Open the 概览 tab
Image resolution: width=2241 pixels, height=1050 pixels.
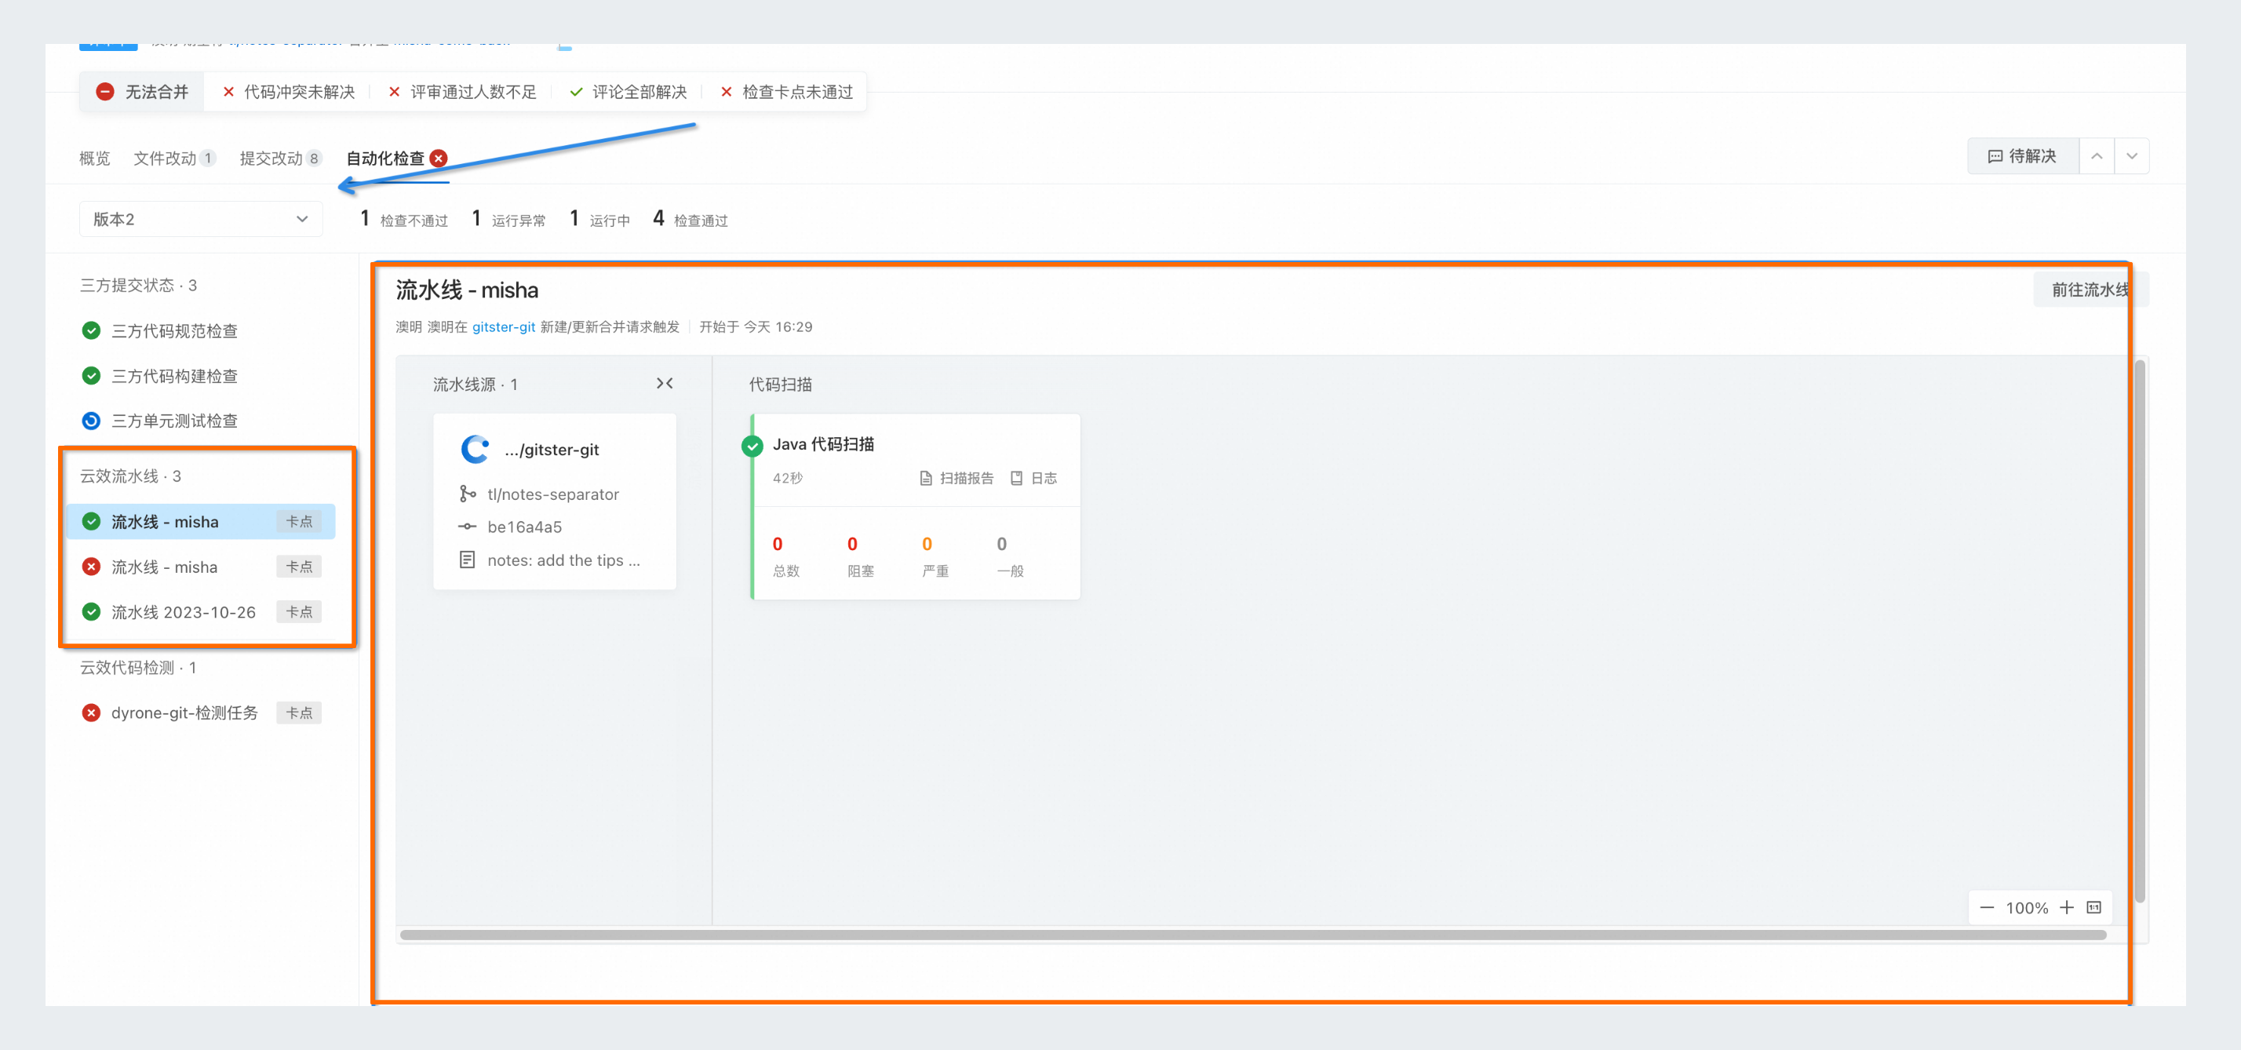tap(94, 159)
